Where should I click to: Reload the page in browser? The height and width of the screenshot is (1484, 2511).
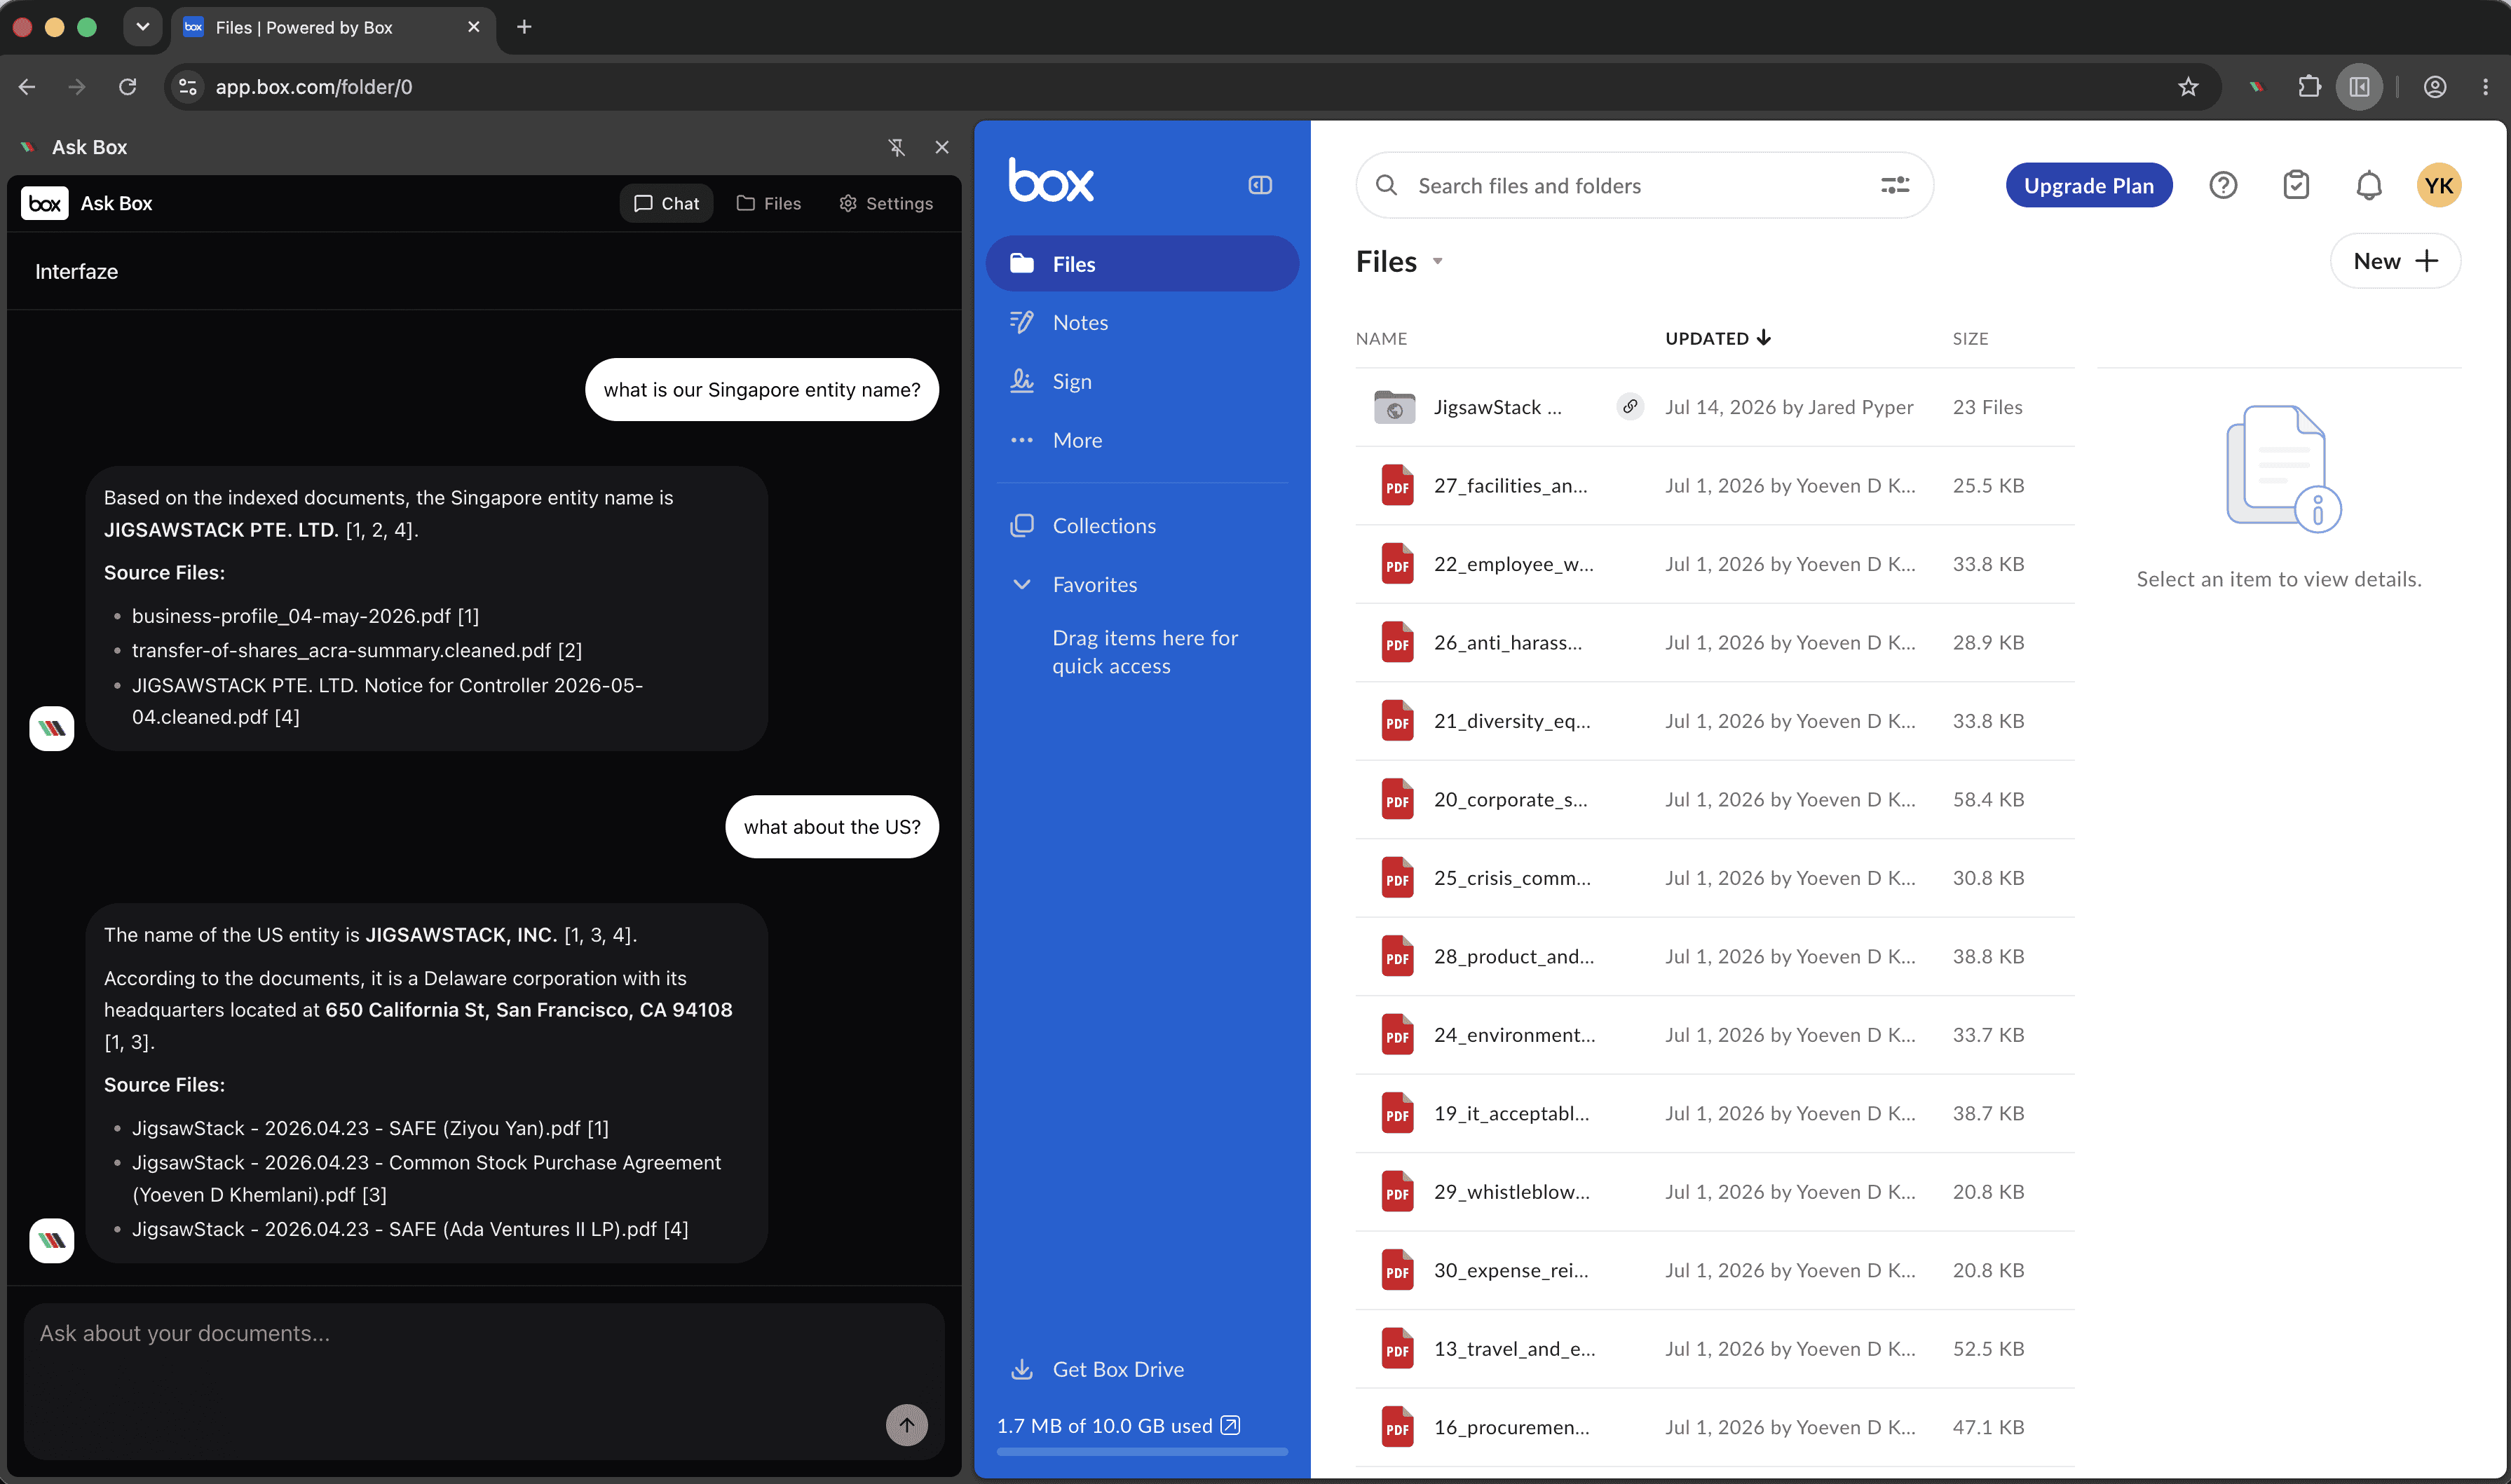[x=127, y=87]
